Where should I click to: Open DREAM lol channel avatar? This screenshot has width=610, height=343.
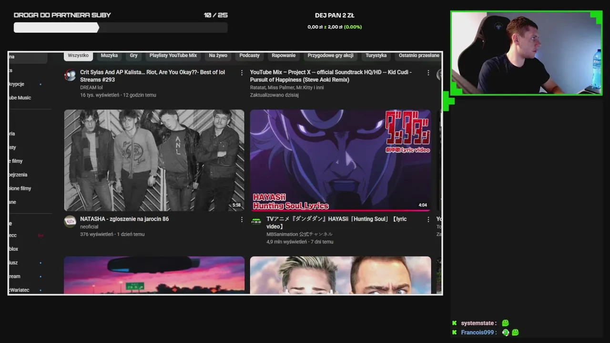[x=70, y=75]
